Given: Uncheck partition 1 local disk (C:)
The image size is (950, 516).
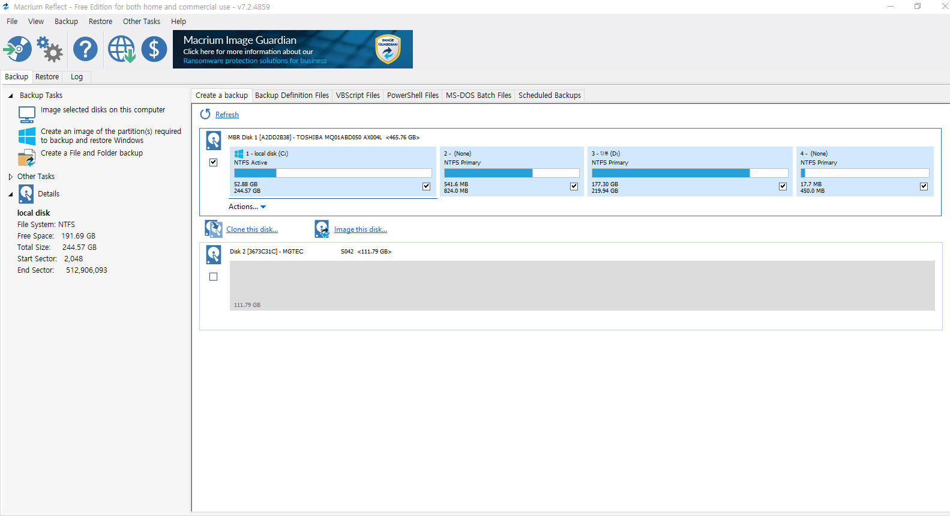Looking at the screenshot, I should tap(427, 186).
